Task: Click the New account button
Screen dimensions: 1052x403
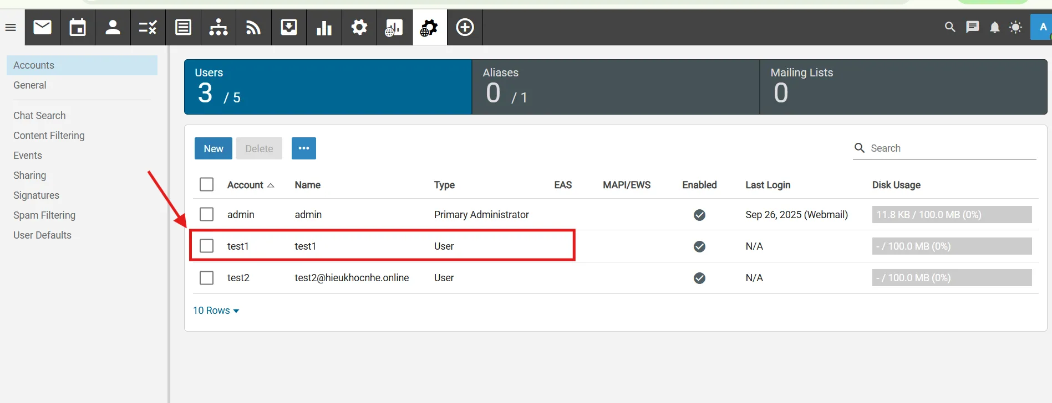Action: tap(213, 148)
